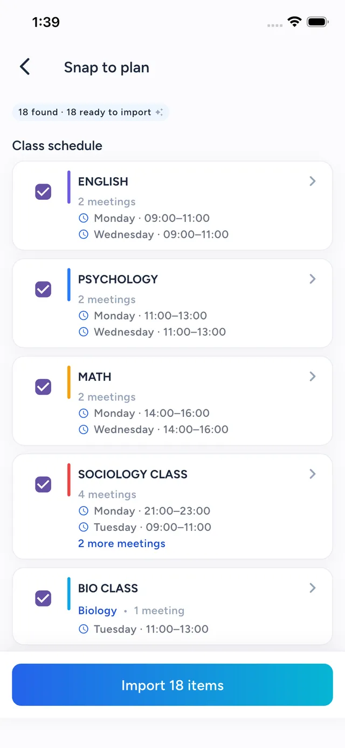The image size is (345, 748).
Task: Open ENGLISH details via chevron
Action: [313, 181]
